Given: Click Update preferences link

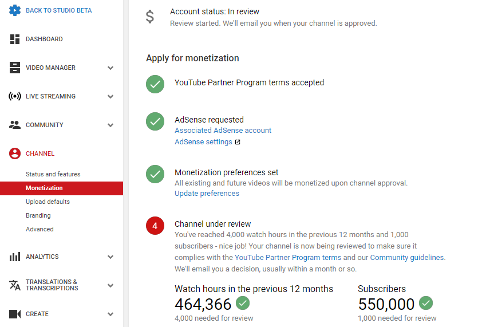Looking at the screenshot, I should pyautogui.click(x=207, y=193).
